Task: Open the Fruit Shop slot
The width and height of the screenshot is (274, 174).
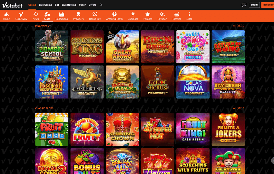Action: tap(52, 129)
